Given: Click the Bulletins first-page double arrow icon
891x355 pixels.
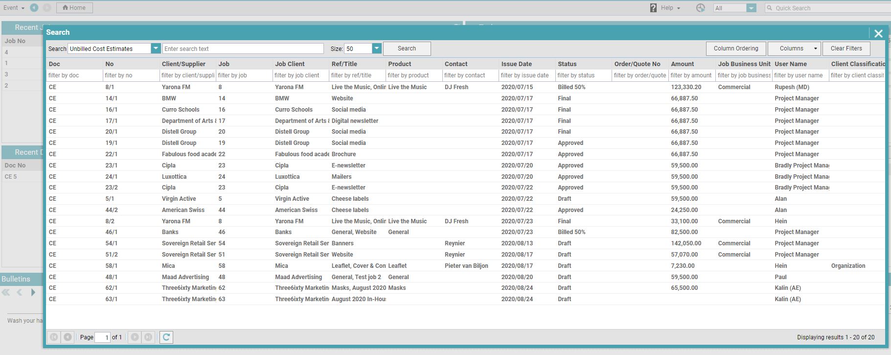Looking at the screenshot, I should point(6,292).
